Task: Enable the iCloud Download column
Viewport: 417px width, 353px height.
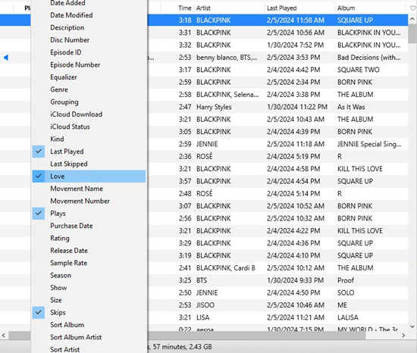Action: click(x=89, y=114)
